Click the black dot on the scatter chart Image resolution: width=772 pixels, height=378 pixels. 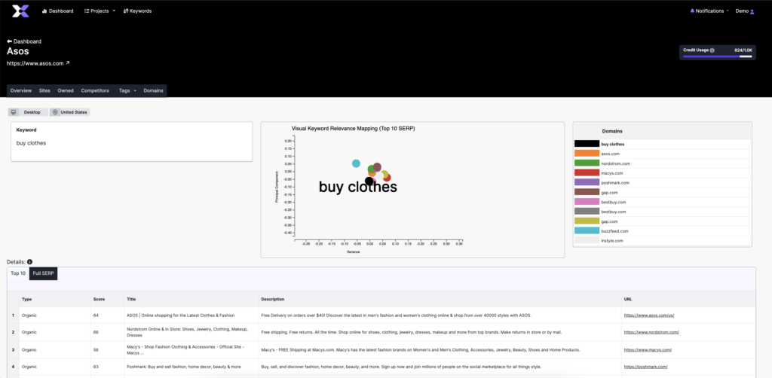369,181
